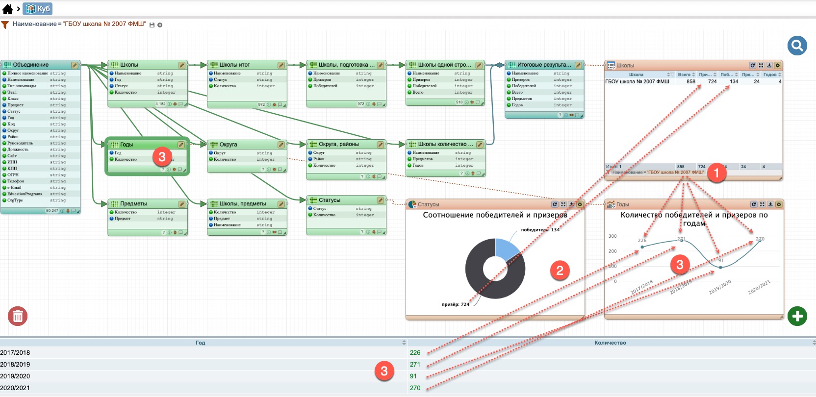This screenshot has width=816, height=397.
Task: Save the current filter with floppy icon
Action: tap(152, 25)
